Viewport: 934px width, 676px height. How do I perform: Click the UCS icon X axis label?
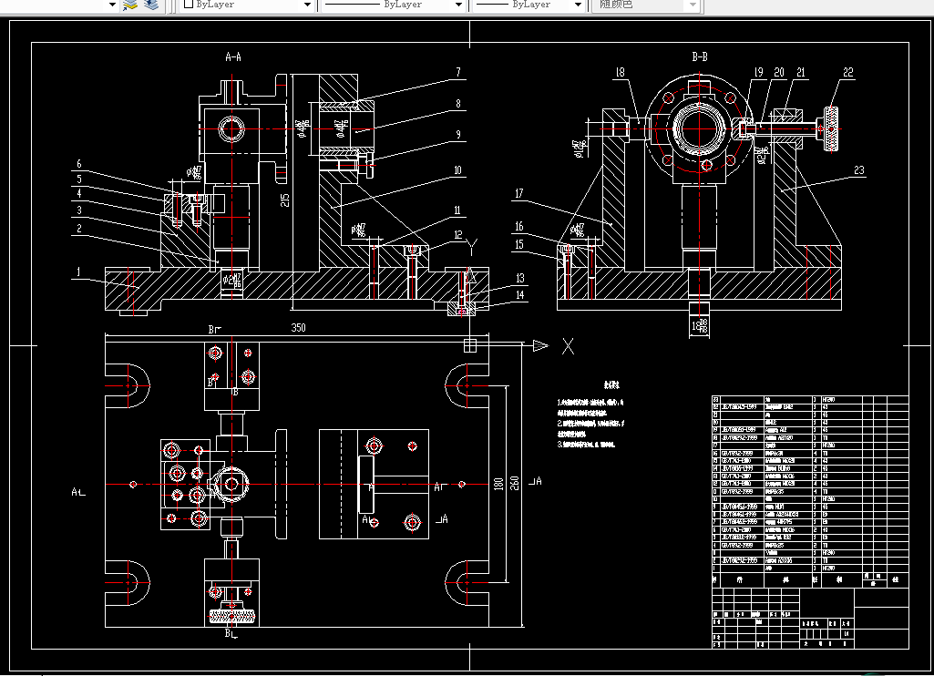click(x=569, y=346)
